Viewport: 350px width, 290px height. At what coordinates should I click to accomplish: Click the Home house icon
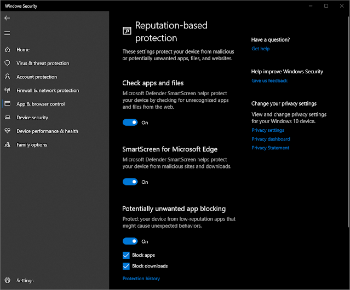click(x=7, y=49)
